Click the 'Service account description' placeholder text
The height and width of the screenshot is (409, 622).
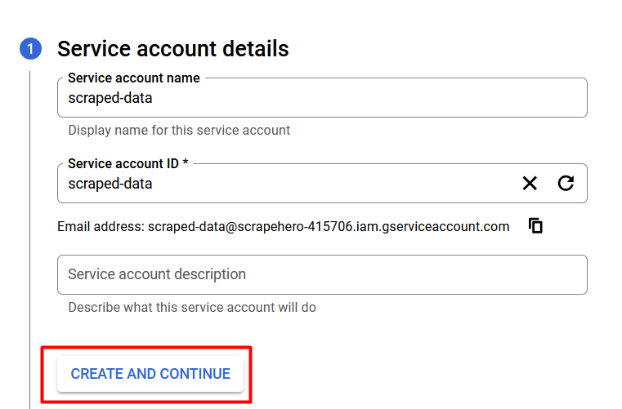click(157, 274)
